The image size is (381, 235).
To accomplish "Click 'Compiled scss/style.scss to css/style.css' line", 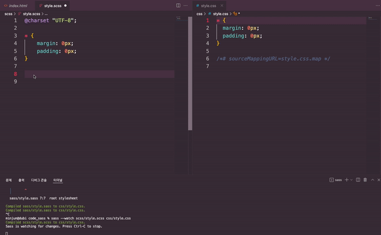I will pos(45,222).
